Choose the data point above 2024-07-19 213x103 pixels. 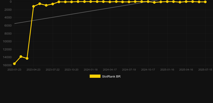(x=129, y=2)
